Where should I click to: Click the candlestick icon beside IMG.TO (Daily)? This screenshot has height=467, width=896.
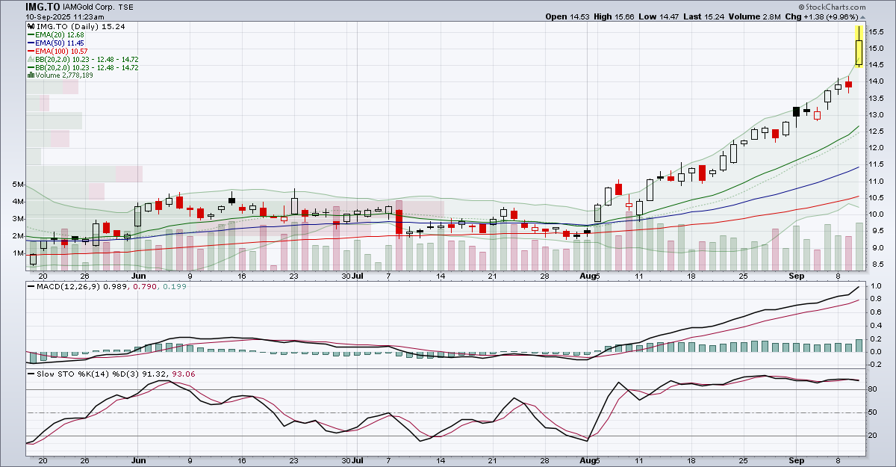pos(31,26)
